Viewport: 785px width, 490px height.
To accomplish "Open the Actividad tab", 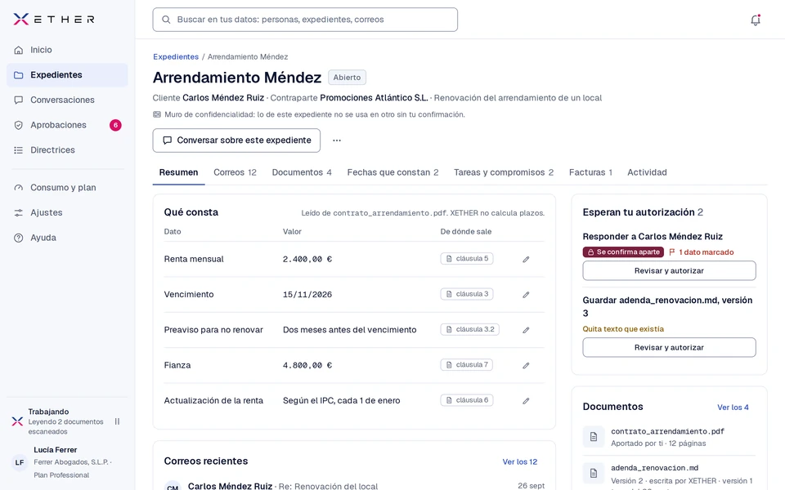I will click(x=647, y=172).
